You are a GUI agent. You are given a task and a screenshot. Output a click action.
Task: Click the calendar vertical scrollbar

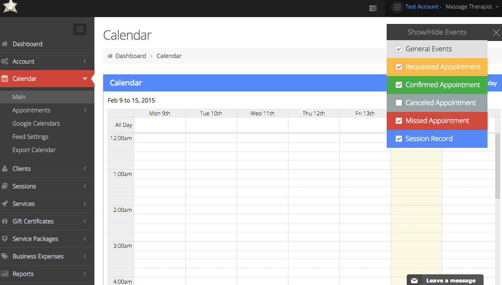coord(498,171)
